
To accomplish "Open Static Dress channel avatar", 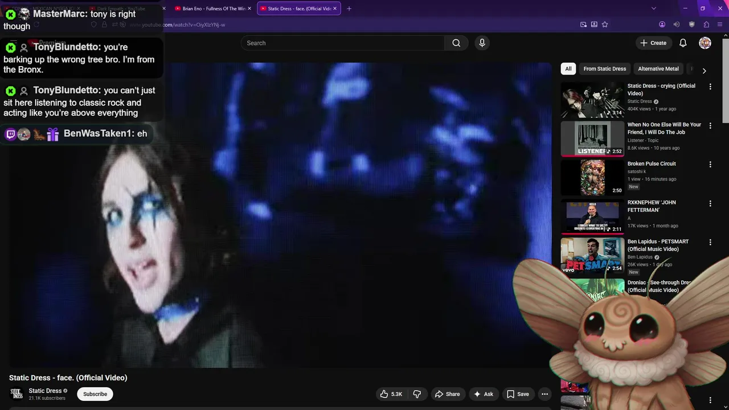I will point(17,393).
